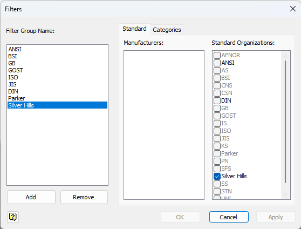Check the ISO organization checkbox
Viewport: 301px width, 229px height.
coord(217,131)
